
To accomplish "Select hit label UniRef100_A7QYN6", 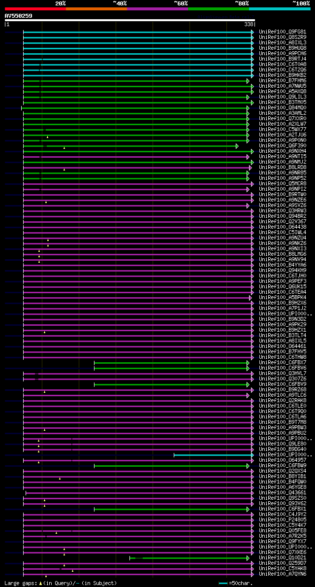I will (x=283, y=574).
